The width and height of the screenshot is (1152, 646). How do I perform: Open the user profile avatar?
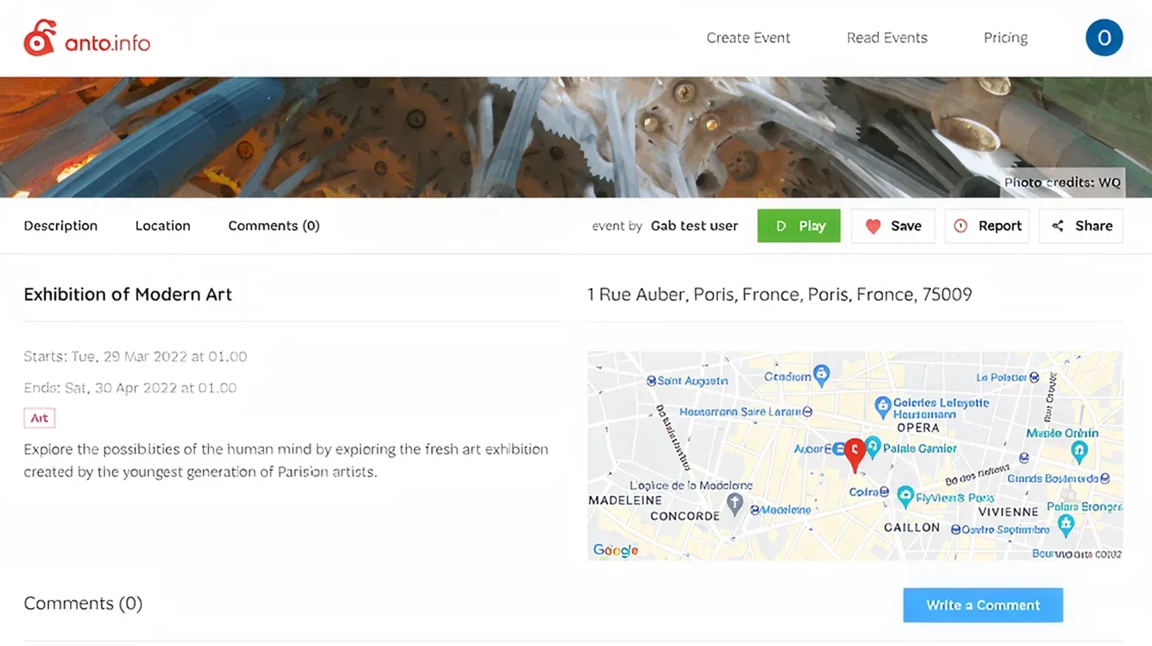(1104, 38)
